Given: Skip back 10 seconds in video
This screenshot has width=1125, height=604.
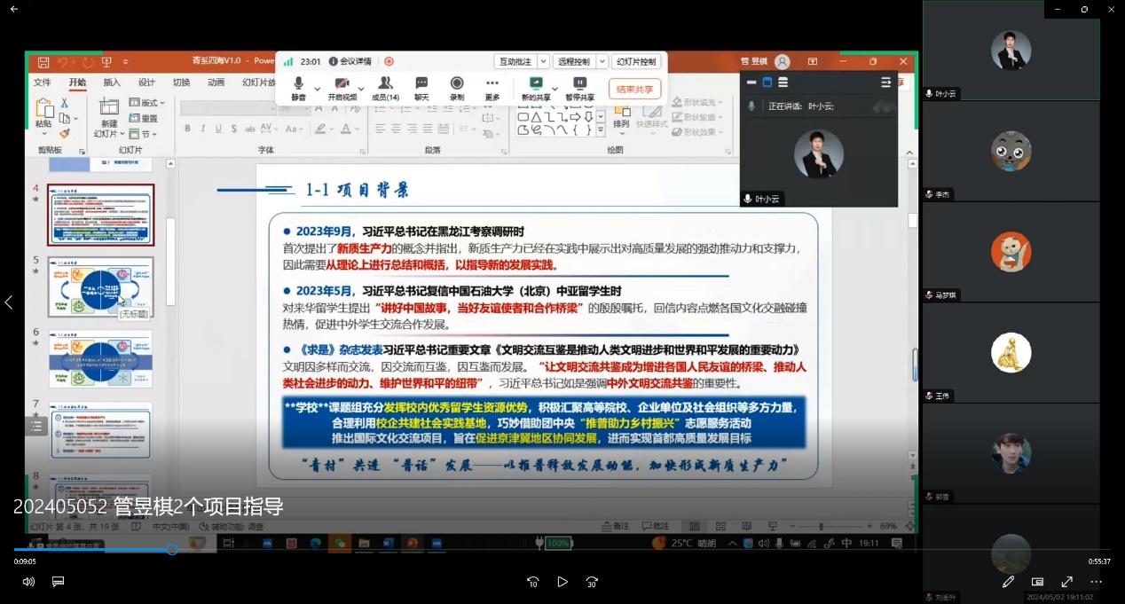Looking at the screenshot, I should [532, 582].
